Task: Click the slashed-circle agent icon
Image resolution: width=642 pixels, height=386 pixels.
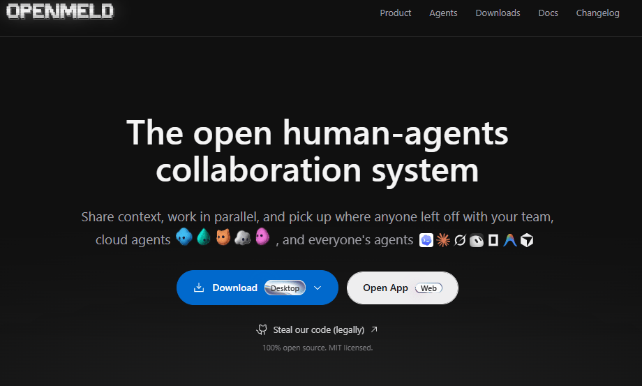Action: pyautogui.click(x=460, y=240)
